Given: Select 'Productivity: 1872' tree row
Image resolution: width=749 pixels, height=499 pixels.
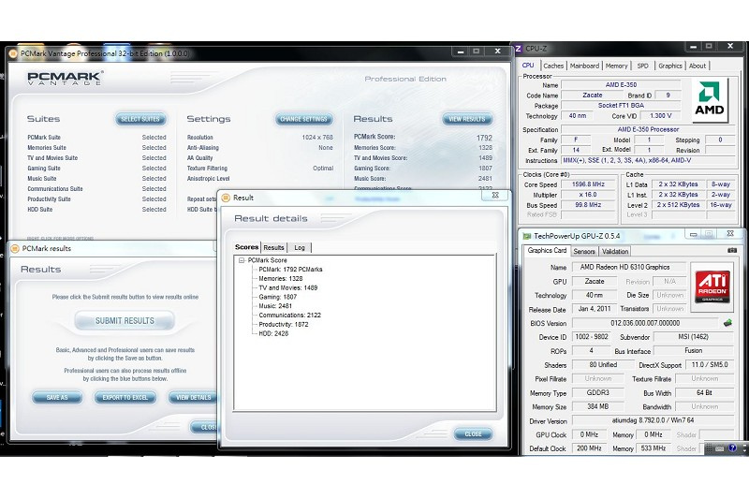Looking at the screenshot, I should coord(284,325).
